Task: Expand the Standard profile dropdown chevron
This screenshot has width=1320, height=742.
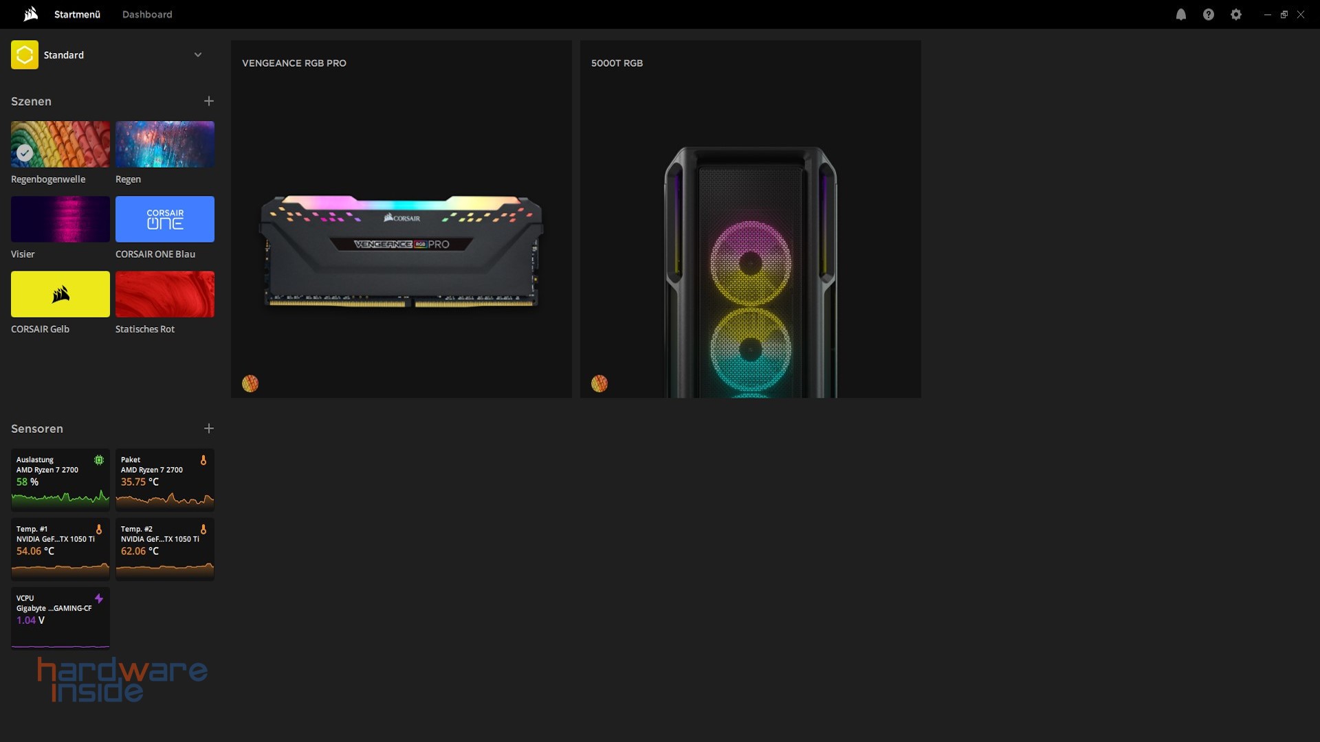Action: tap(198, 55)
